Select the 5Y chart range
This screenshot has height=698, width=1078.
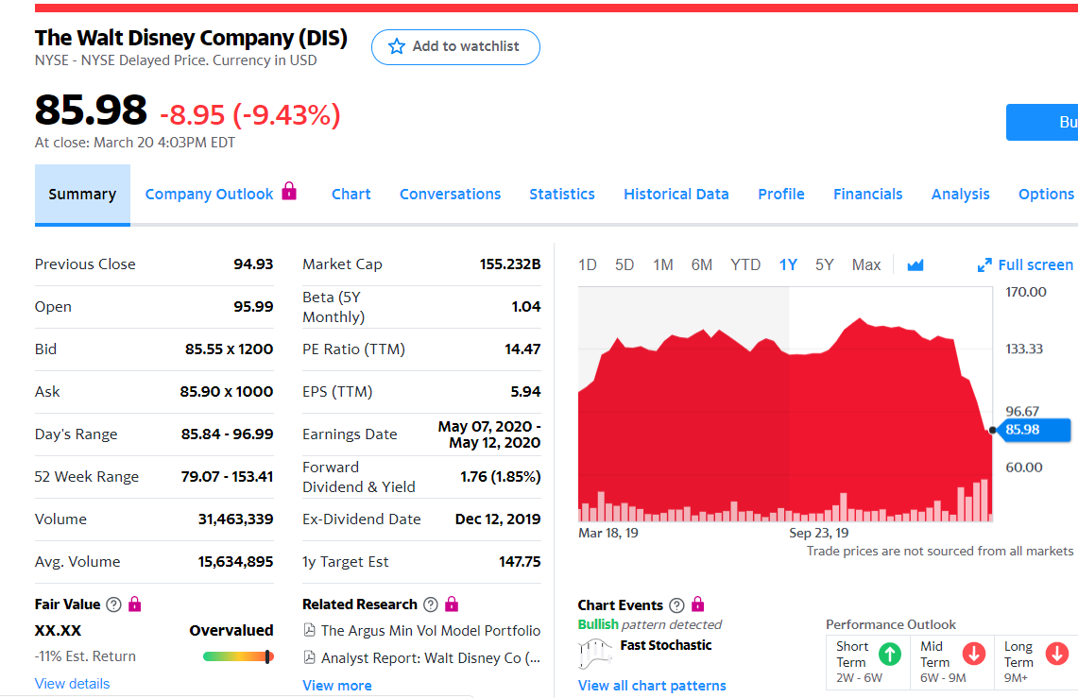[824, 265]
